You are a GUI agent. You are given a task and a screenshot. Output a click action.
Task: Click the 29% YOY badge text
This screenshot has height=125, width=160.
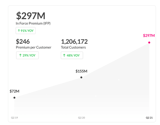29,55
